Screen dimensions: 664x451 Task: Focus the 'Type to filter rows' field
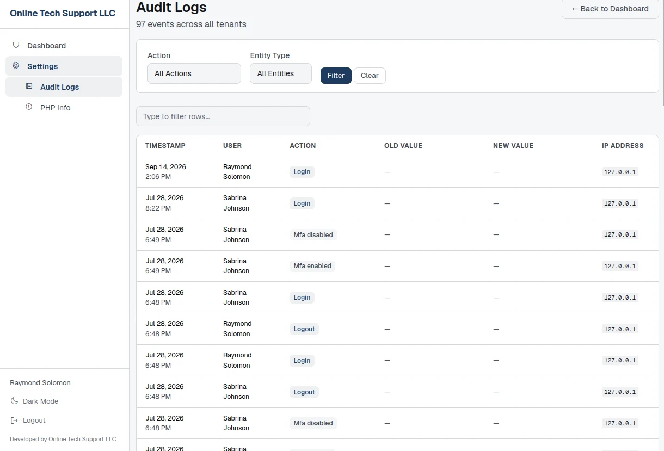(223, 116)
